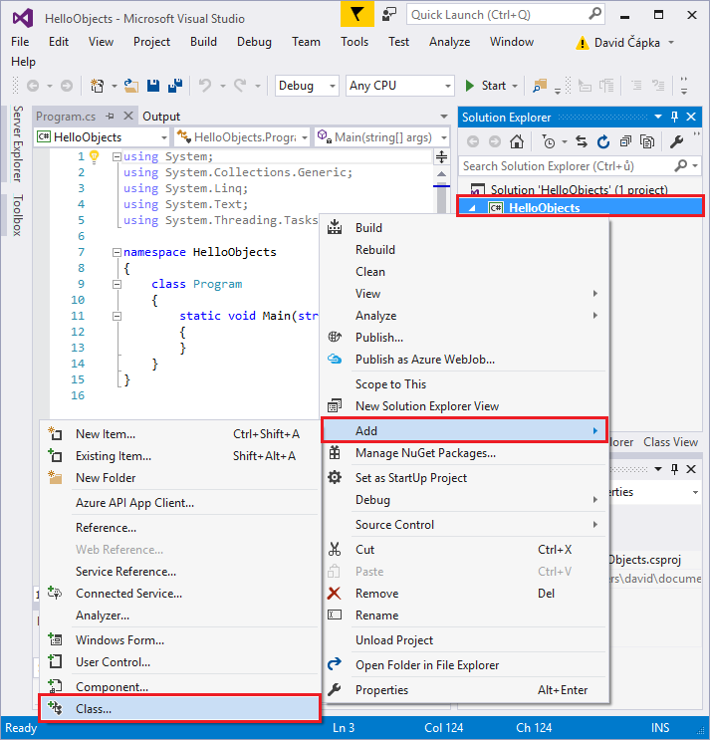
Task: Open Properties wrench icon in Solution Explorer
Action: (x=676, y=141)
